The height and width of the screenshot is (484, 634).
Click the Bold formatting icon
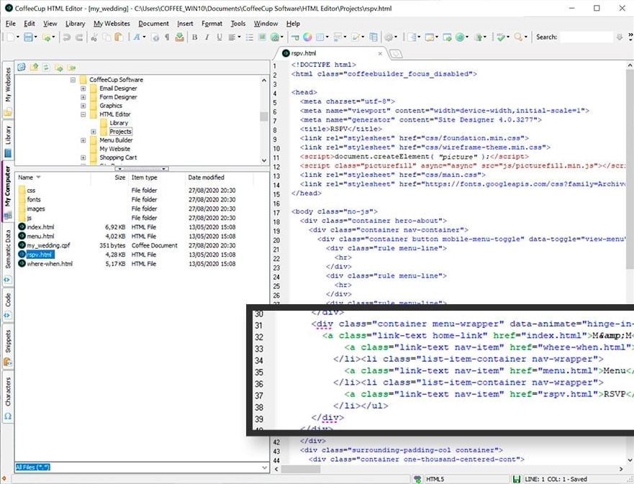(x=194, y=37)
